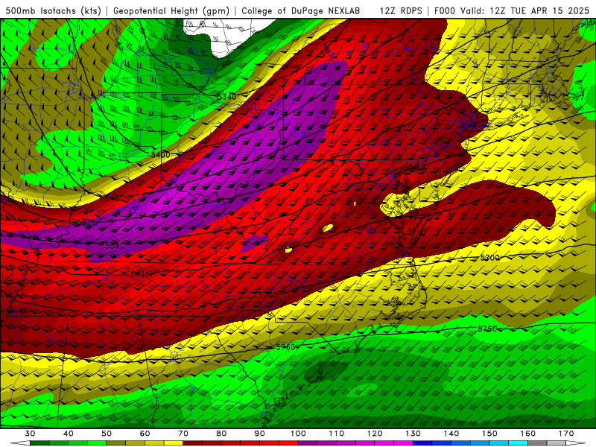The image size is (596, 447).
Task: Click the 150 value on the color scale
Action: point(489,434)
